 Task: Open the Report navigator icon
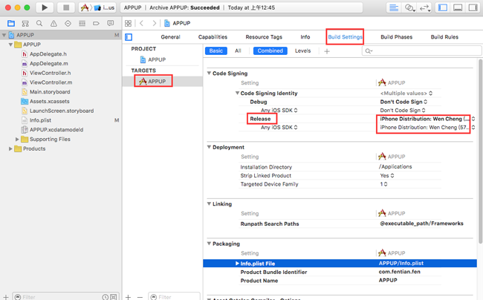click(x=110, y=24)
